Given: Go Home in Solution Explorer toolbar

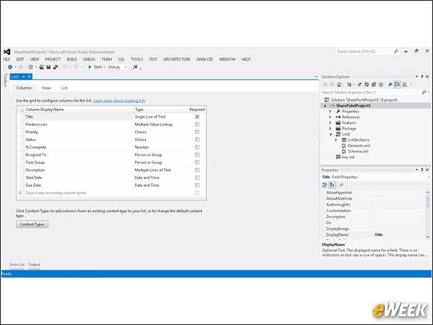Looking at the screenshot, I should 339,85.
